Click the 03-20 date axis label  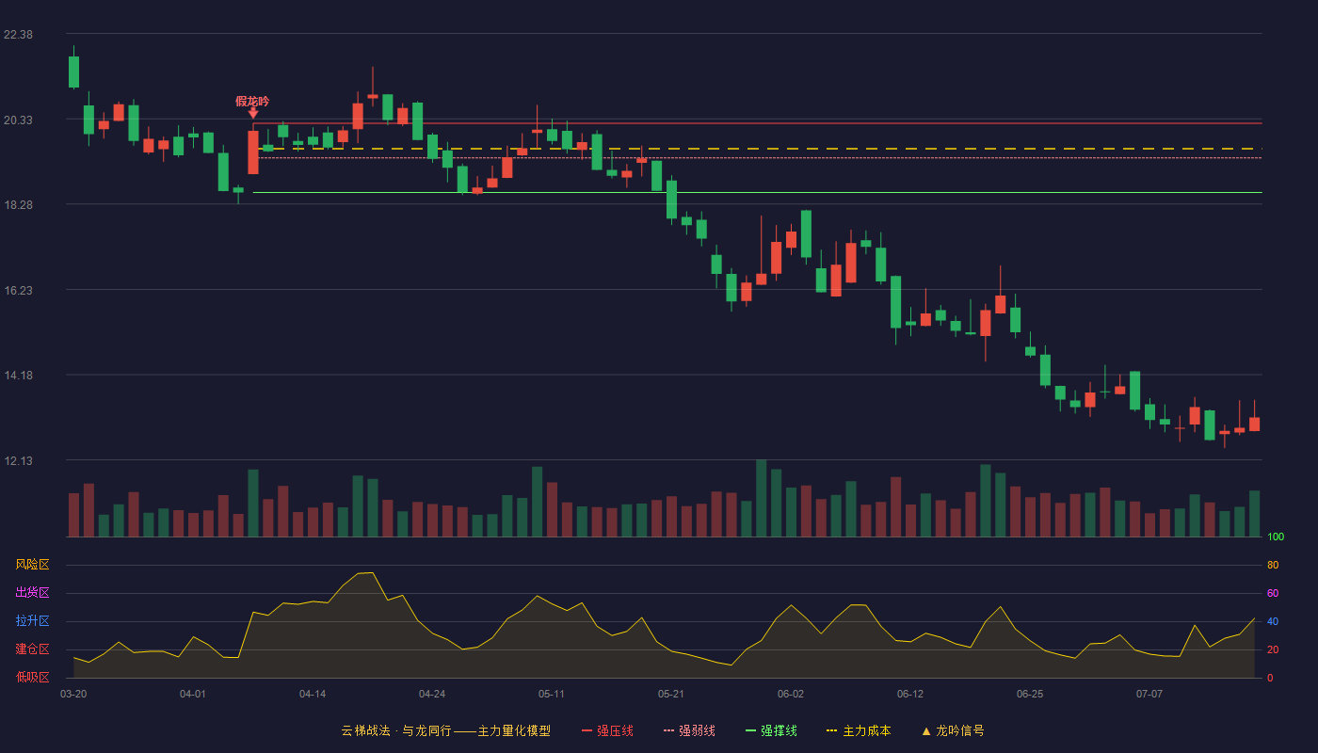click(73, 694)
